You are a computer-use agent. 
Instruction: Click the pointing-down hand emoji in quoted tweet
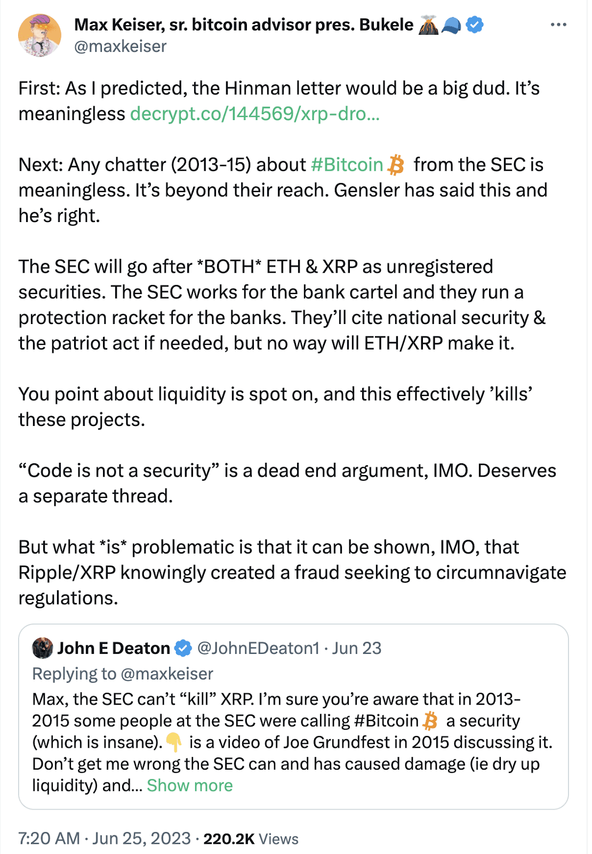click(x=174, y=742)
